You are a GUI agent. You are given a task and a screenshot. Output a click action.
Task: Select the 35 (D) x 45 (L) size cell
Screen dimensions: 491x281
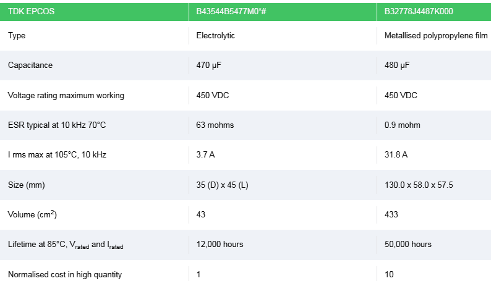[222, 185]
